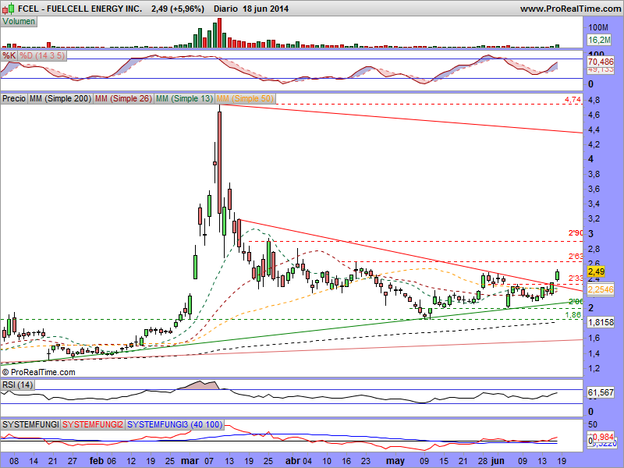Click the 100M volume axis label
The image size is (624, 468).
coord(598,27)
